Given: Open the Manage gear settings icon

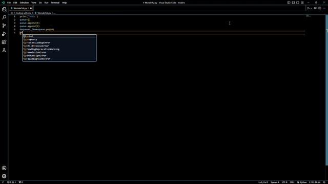Looking at the screenshot, I should coord(4,176).
